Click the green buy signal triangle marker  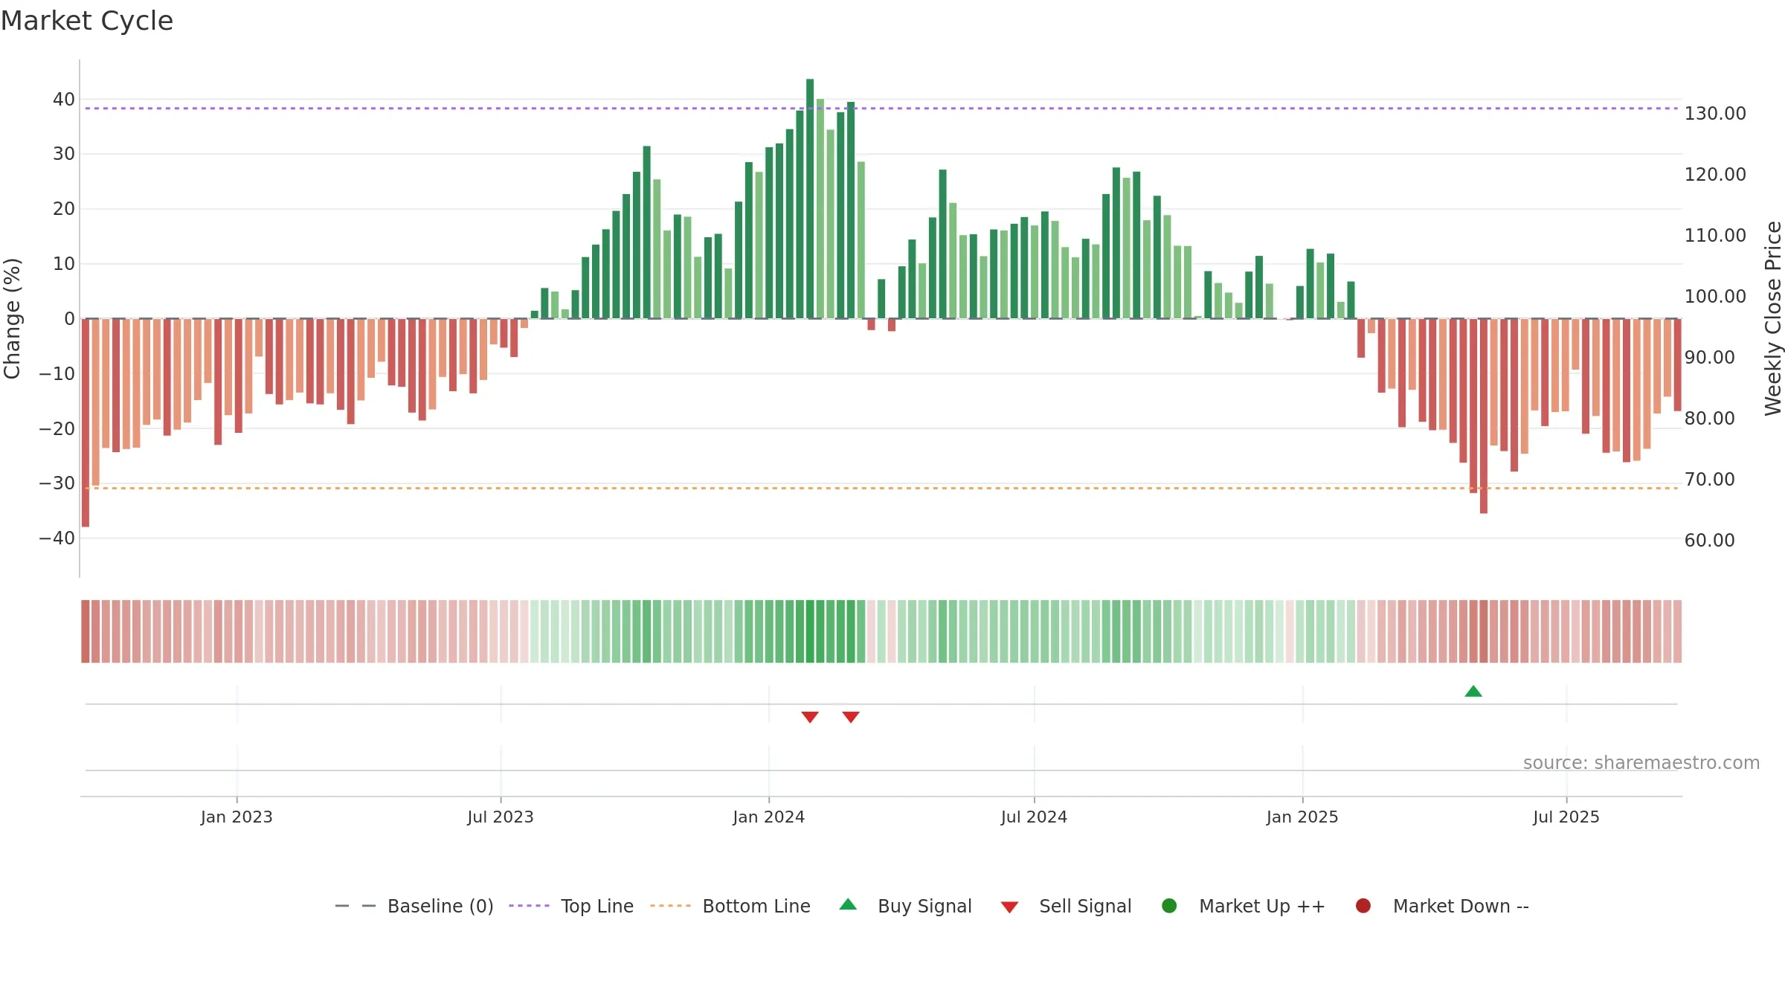point(1473,692)
